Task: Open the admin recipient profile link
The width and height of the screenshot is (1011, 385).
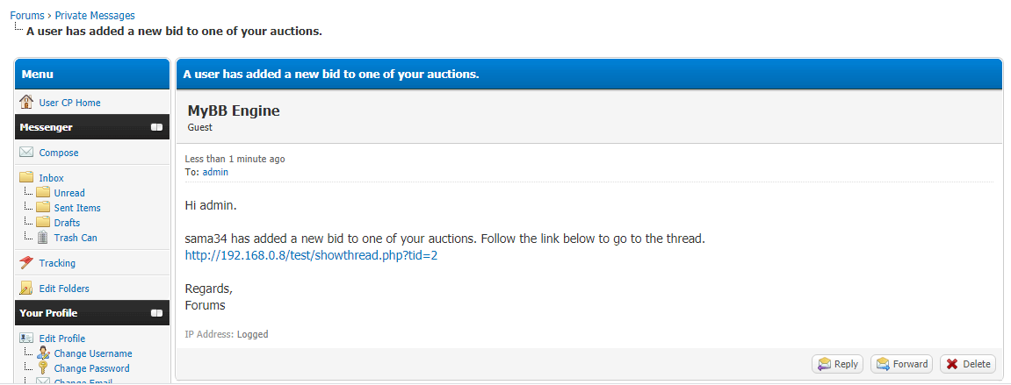Action: pyautogui.click(x=215, y=172)
